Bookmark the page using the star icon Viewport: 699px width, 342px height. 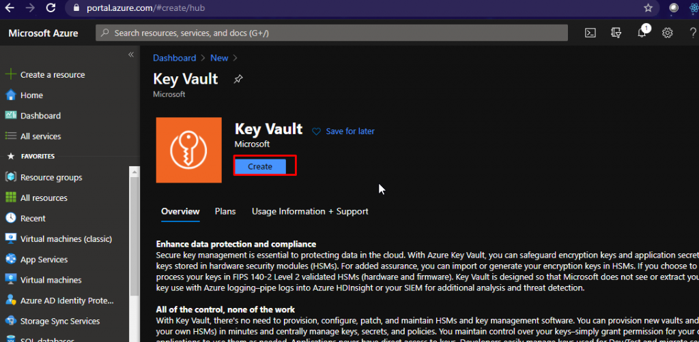648,8
